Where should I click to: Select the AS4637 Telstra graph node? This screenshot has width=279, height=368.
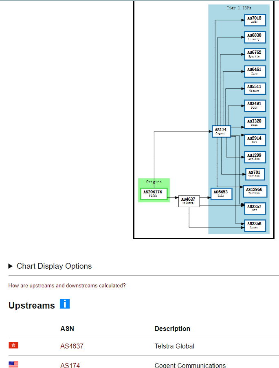coord(189,201)
